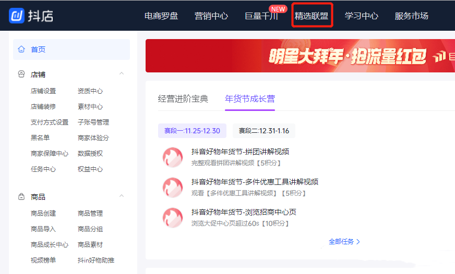
Task: Open 视频榜单 in the sidebar
Action: click(43, 260)
